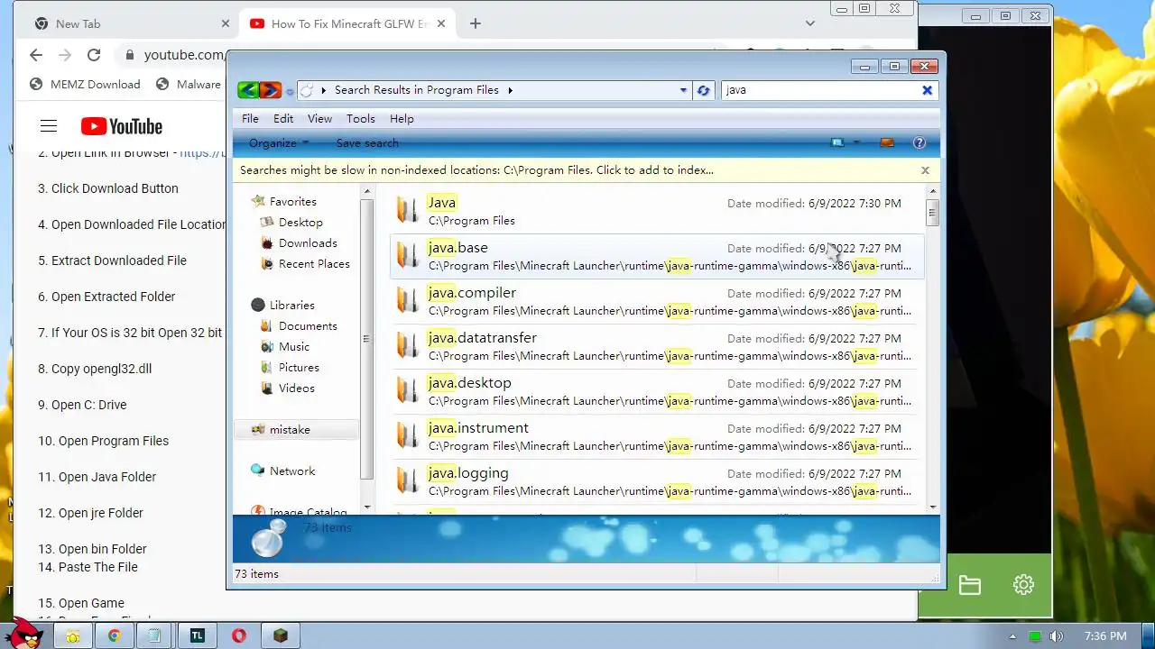Click the navigation pane scroll up arrow
The image size is (1155, 649).
(366, 191)
